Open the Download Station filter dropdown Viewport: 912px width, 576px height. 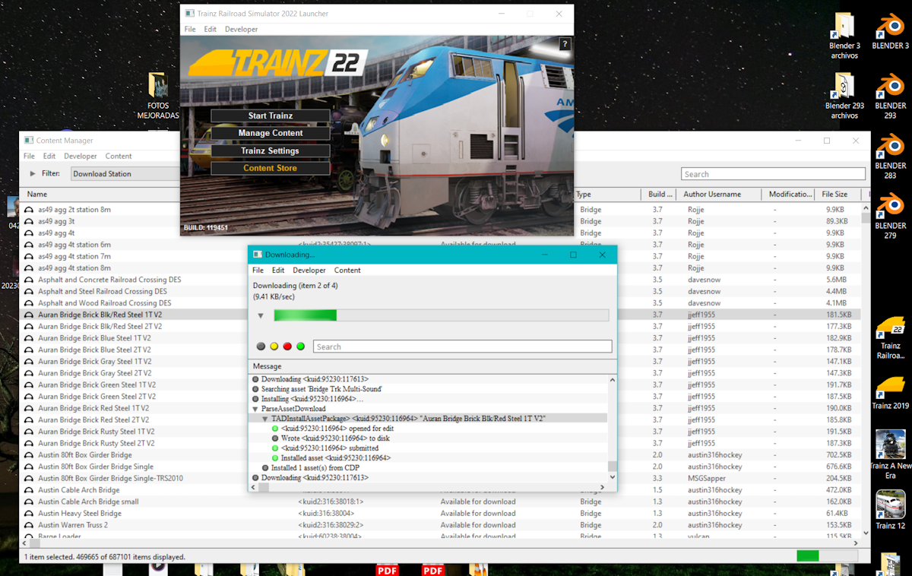click(125, 174)
